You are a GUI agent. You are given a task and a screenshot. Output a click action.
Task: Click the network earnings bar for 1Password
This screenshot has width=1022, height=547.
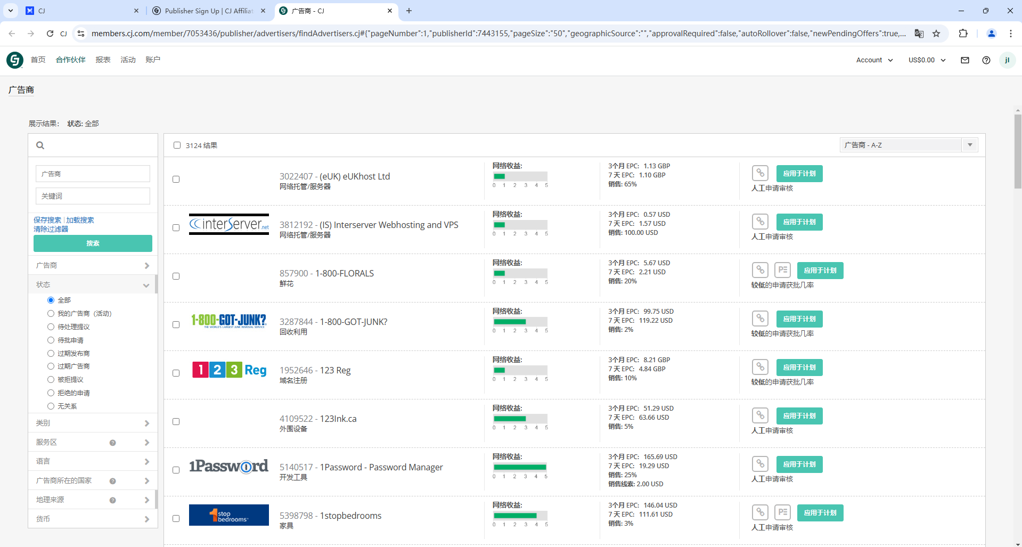(x=520, y=467)
